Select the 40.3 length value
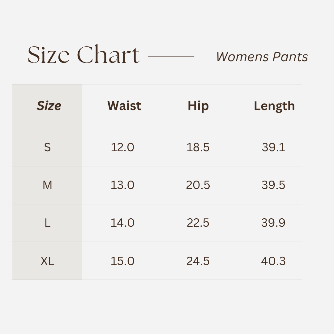Image resolution: width=334 pixels, height=334 pixels. coord(273,261)
